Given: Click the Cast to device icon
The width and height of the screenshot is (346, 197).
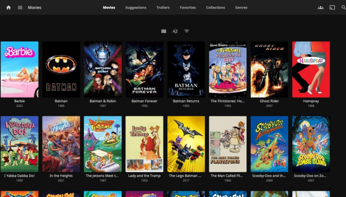Looking at the screenshot, I should [332, 7].
